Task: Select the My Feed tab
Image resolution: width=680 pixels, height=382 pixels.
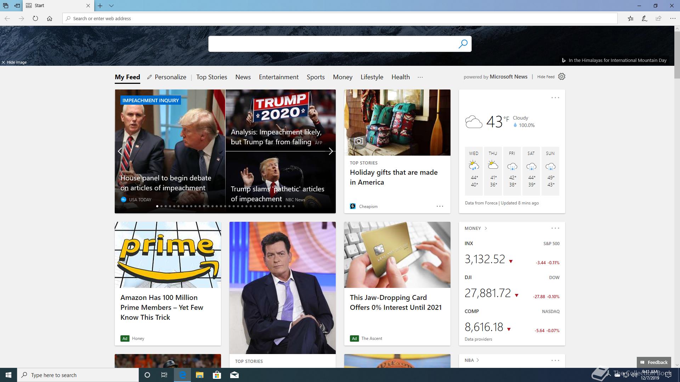Action: [127, 77]
